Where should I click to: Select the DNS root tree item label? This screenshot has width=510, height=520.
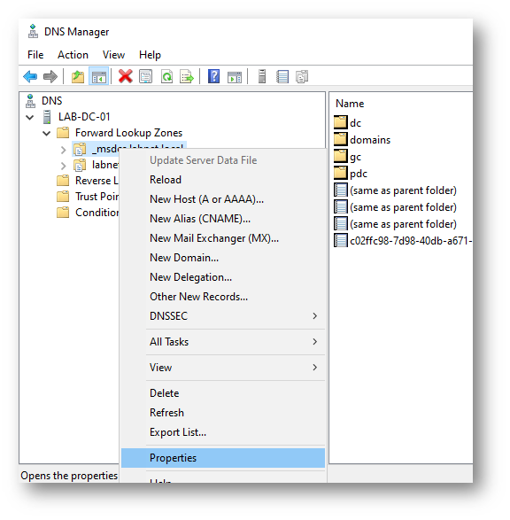[x=51, y=101]
